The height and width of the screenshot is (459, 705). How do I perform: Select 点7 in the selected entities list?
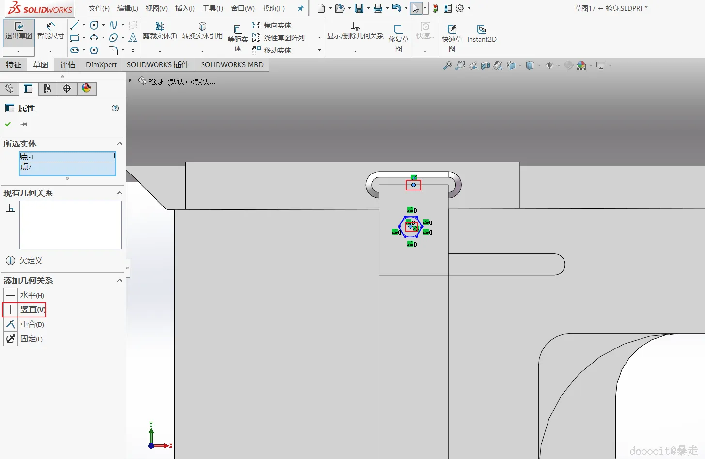click(67, 167)
